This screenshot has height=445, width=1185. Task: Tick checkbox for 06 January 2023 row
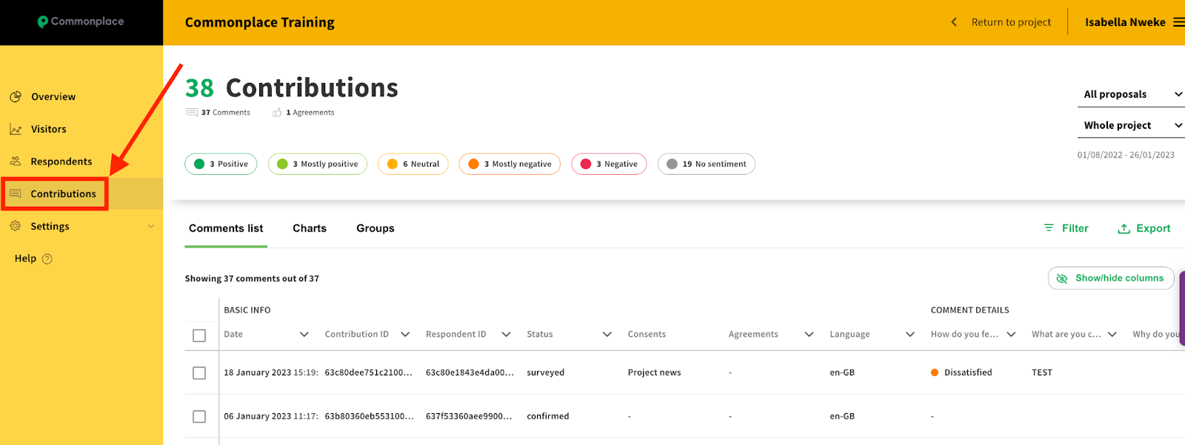199,417
